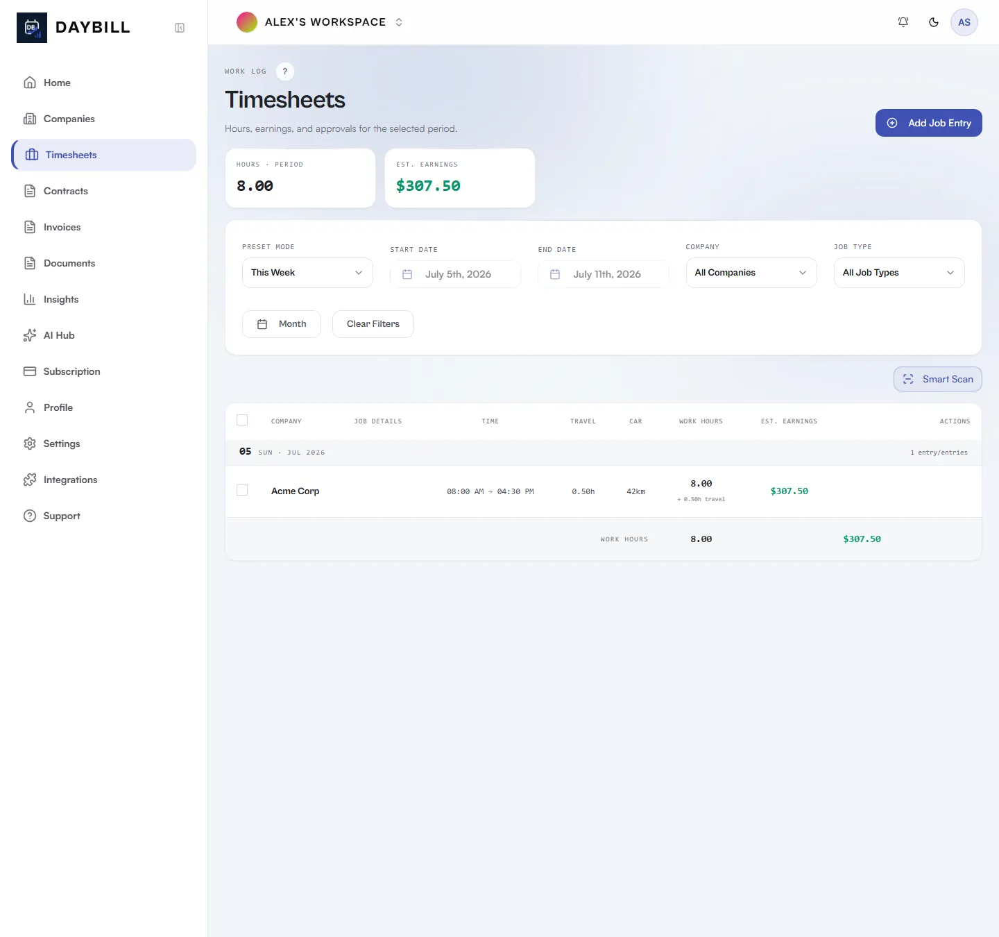Click the Contracts document icon
Screen dimensions: 999x937
click(x=30, y=191)
